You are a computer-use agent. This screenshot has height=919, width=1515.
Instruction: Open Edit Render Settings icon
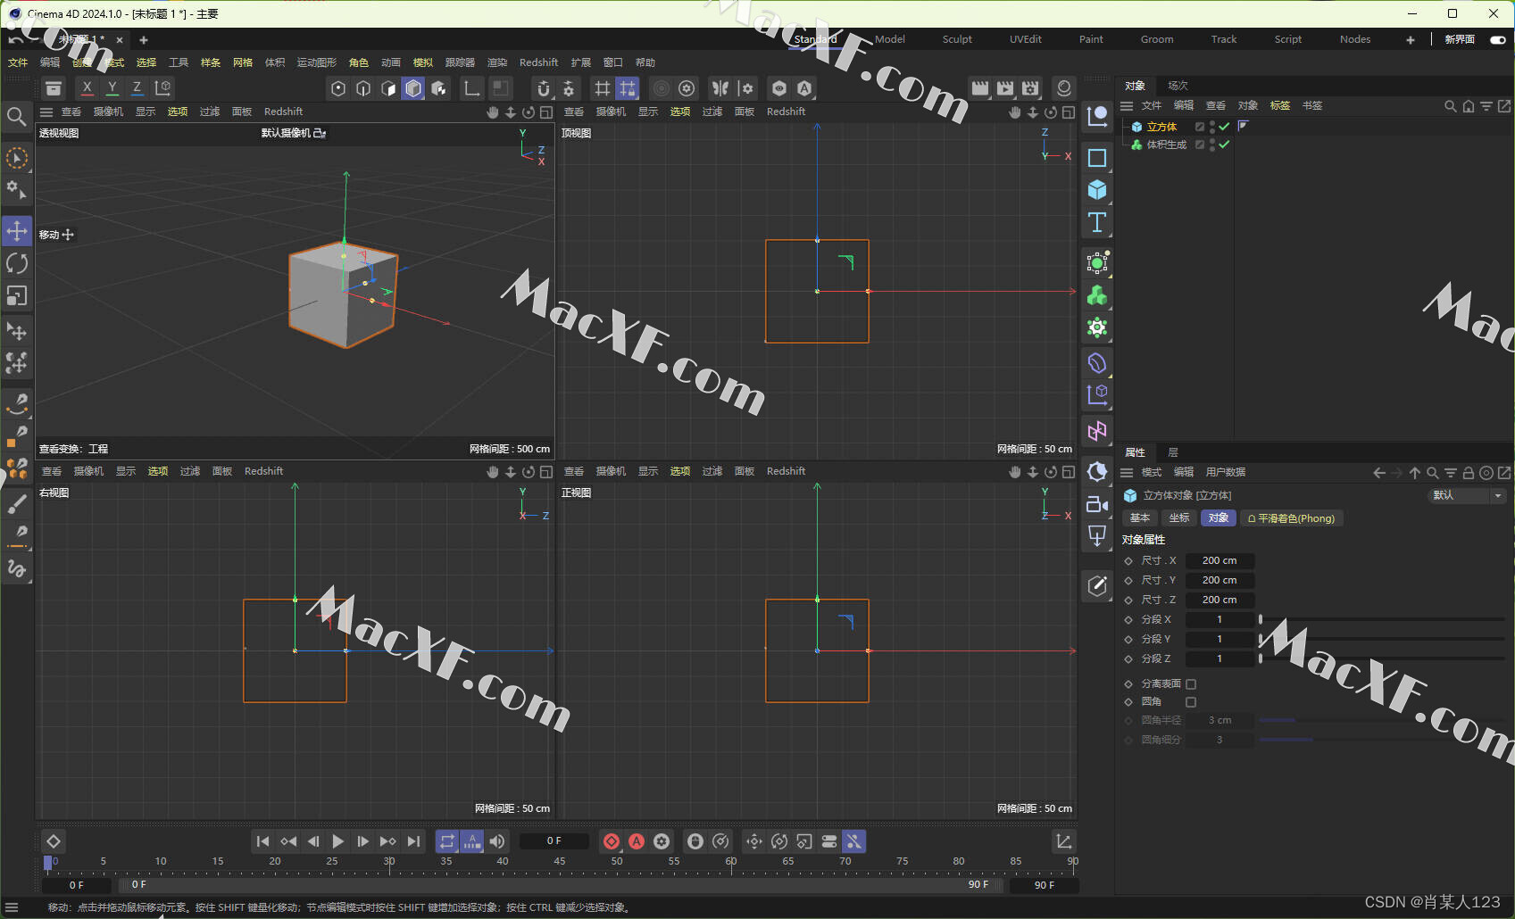1030,88
